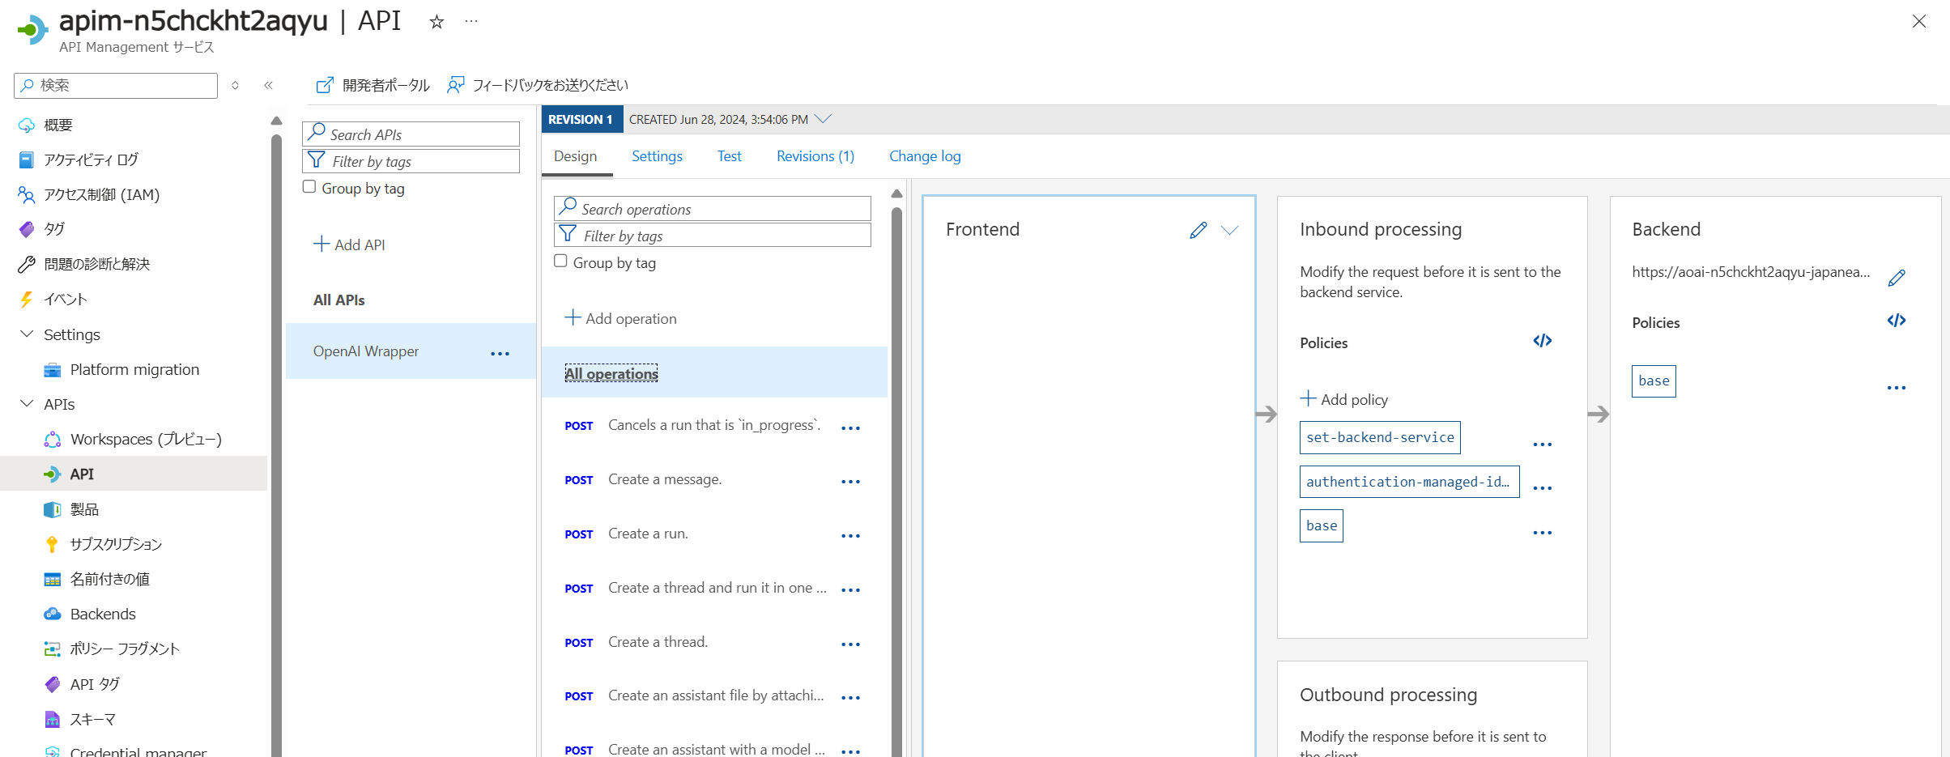This screenshot has height=757, width=1950.
Task: Open ellipsis for inbound base policy
Action: [x=1543, y=533]
